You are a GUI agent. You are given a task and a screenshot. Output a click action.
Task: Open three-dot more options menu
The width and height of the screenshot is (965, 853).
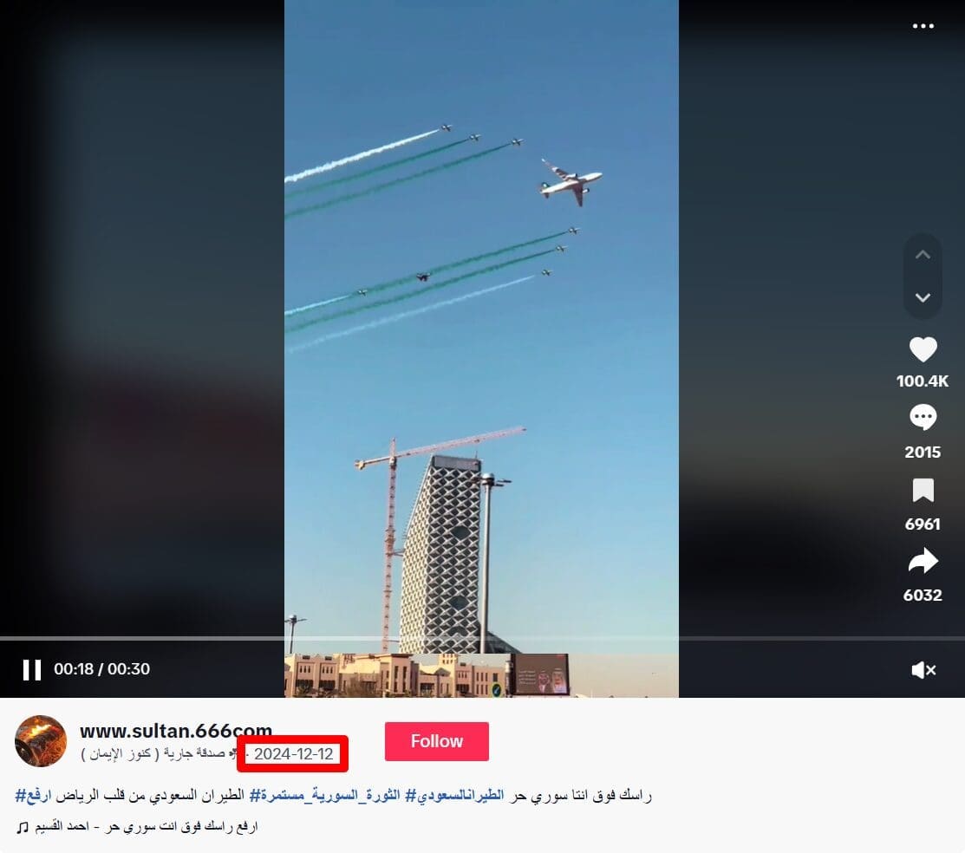coord(923,26)
